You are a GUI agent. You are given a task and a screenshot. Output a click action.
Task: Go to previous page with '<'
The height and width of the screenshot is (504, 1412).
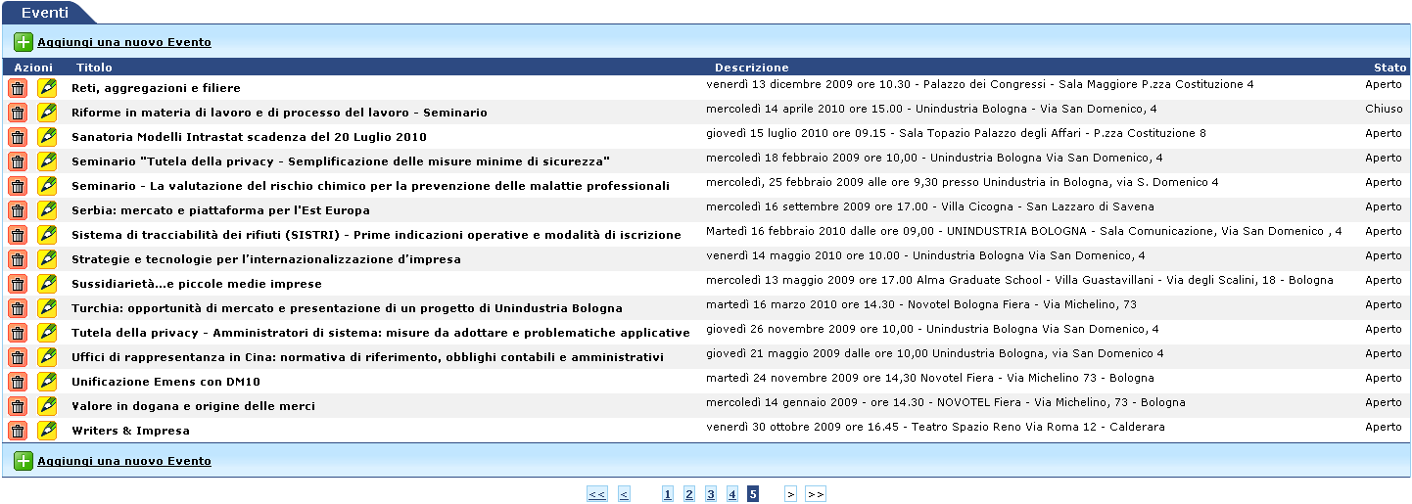[624, 494]
